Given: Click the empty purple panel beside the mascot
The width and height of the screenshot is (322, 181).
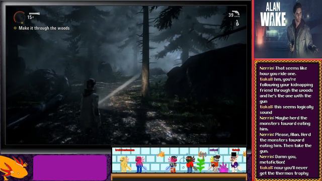Looking at the screenshot, I should (x=70, y=167).
